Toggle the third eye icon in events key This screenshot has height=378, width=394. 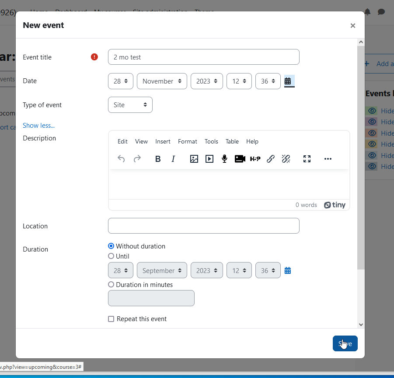[372, 133]
